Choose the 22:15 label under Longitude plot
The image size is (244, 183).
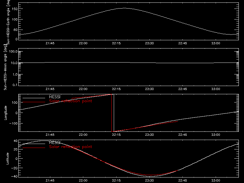(x=116, y=135)
